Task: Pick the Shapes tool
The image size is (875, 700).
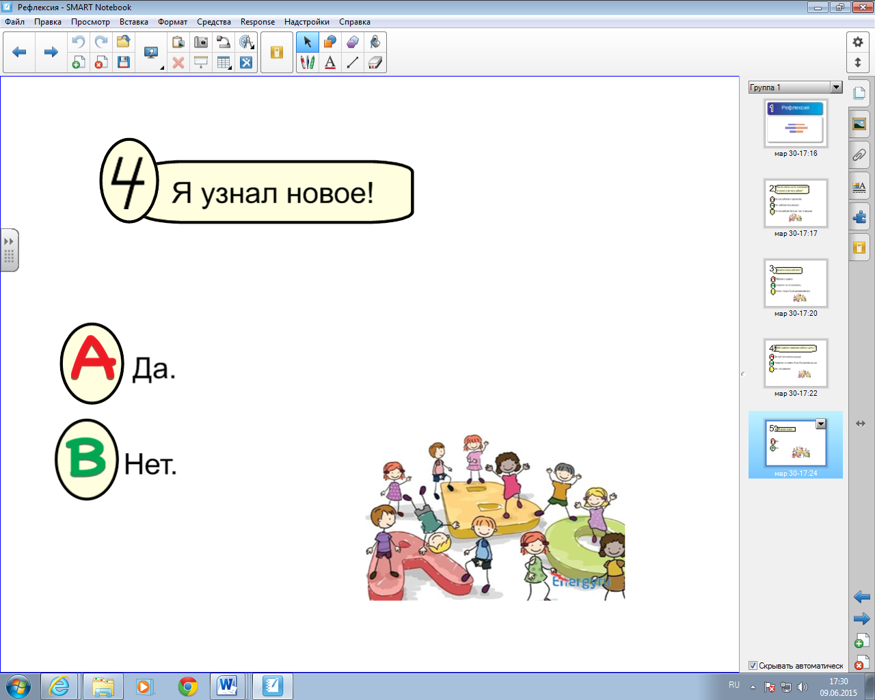Action: pyautogui.click(x=330, y=42)
